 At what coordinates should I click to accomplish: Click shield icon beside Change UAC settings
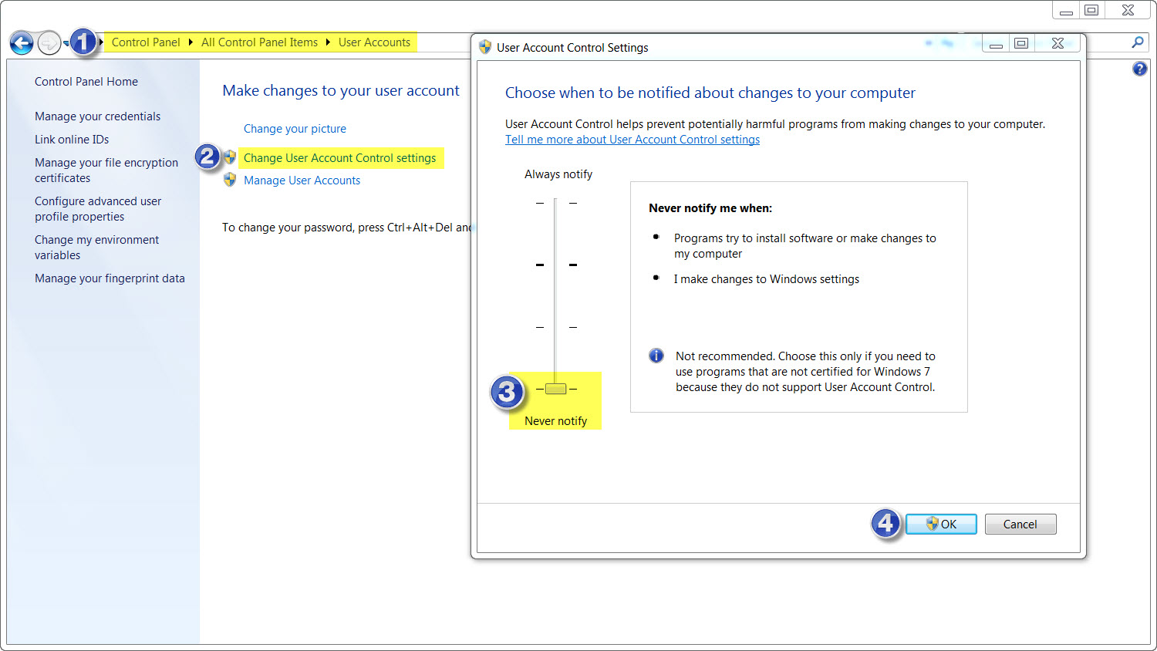coord(230,157)
